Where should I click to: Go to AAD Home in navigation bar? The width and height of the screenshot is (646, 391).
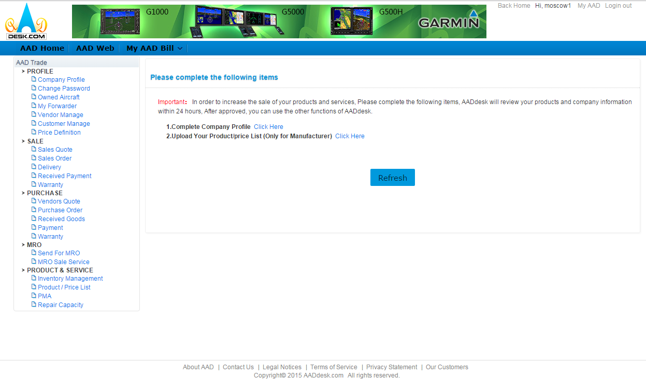tap(42, 48)
